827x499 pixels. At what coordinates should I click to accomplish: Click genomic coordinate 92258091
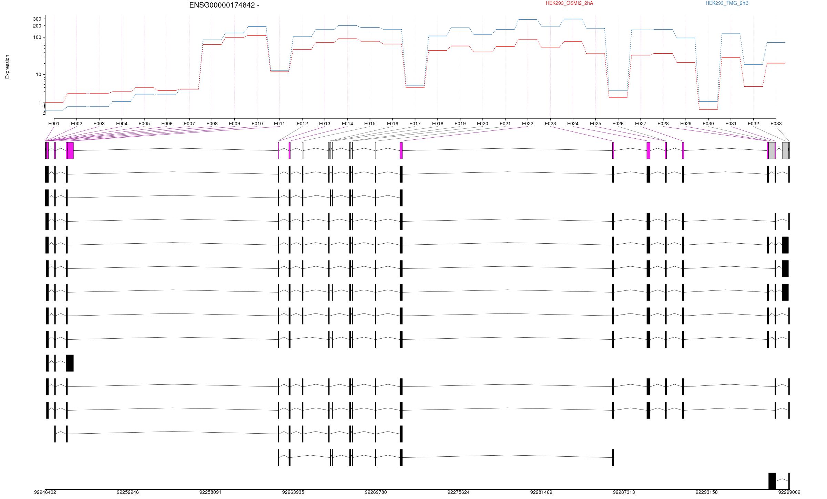[211, 492]
